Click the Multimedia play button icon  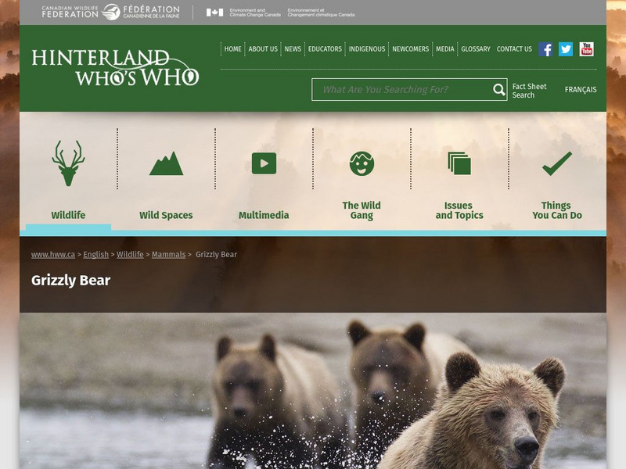coord(266,163)
